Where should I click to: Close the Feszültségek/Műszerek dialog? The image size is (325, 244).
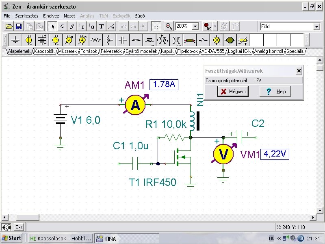(x=299, y=71)
